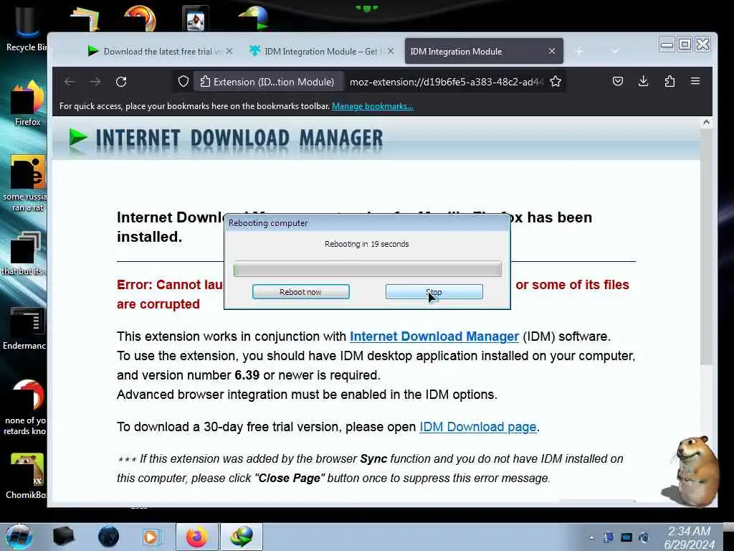This screenshot has height=551, width=734.
Task: Select the Firefox desktop shortcut
Action: click(27, 104)
